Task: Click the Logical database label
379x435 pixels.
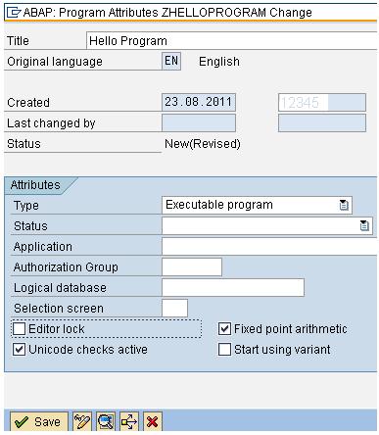Action: pyautogui.click(x=60, y=288)
